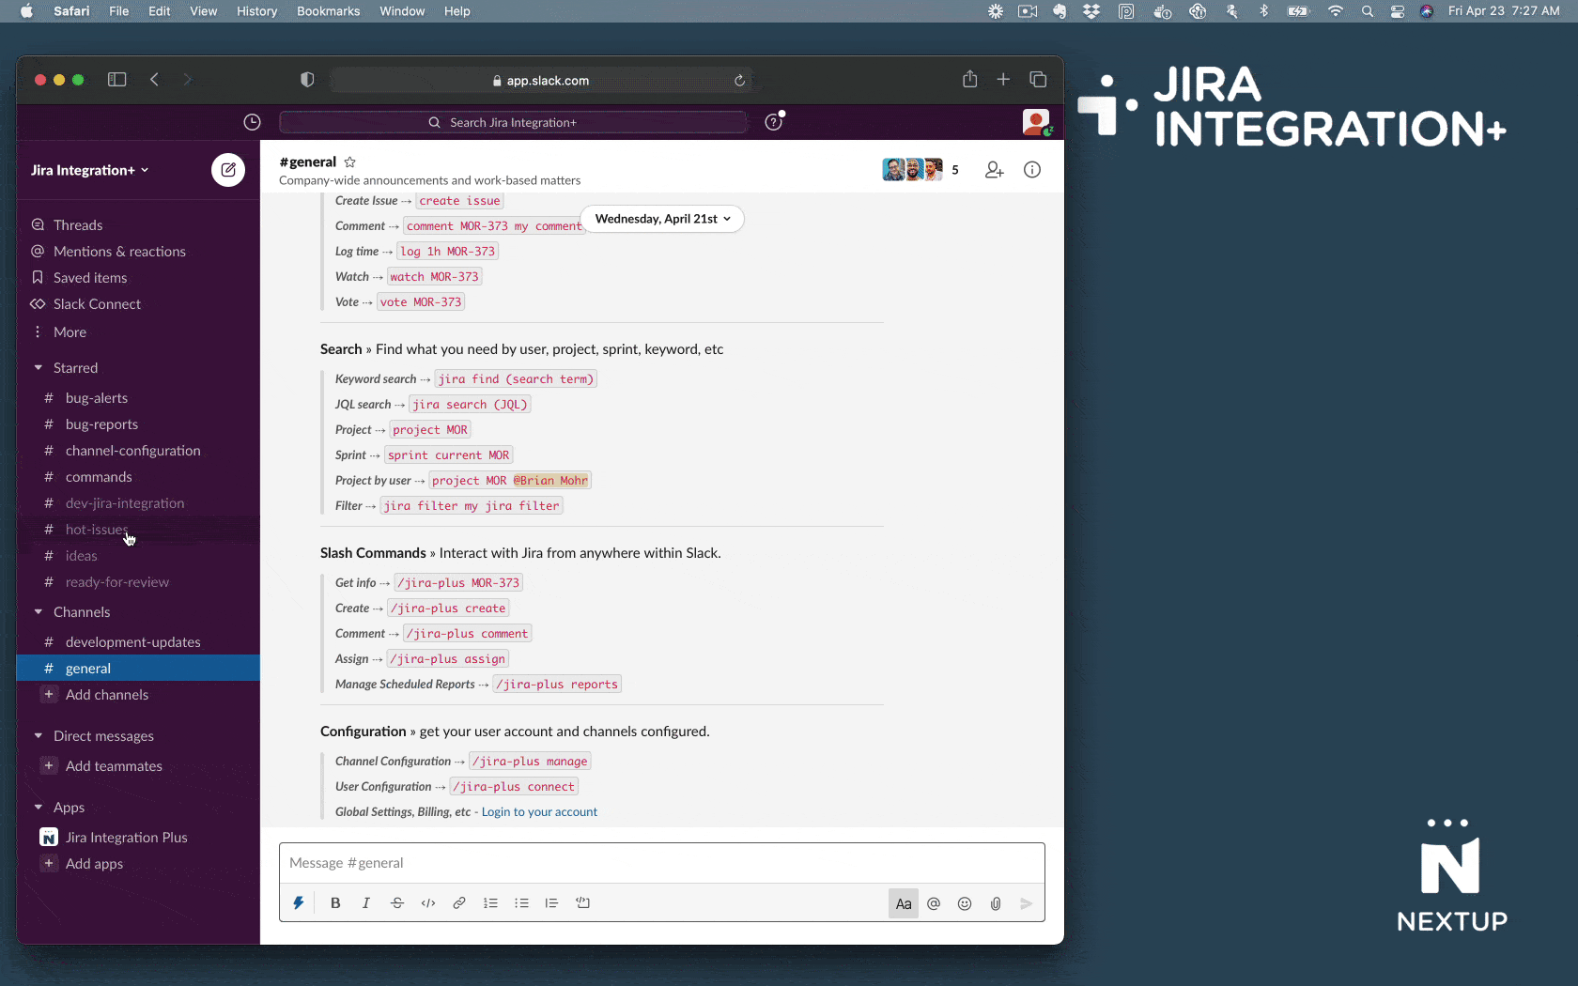Compose a new message with pencil icon

(228, 170)
